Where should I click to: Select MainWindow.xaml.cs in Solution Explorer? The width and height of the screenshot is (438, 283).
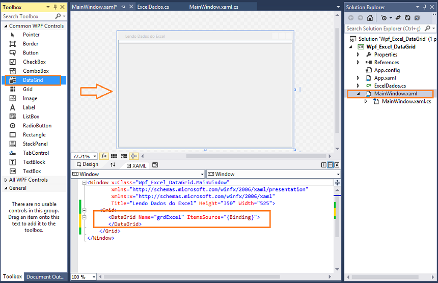coord(406,102)
